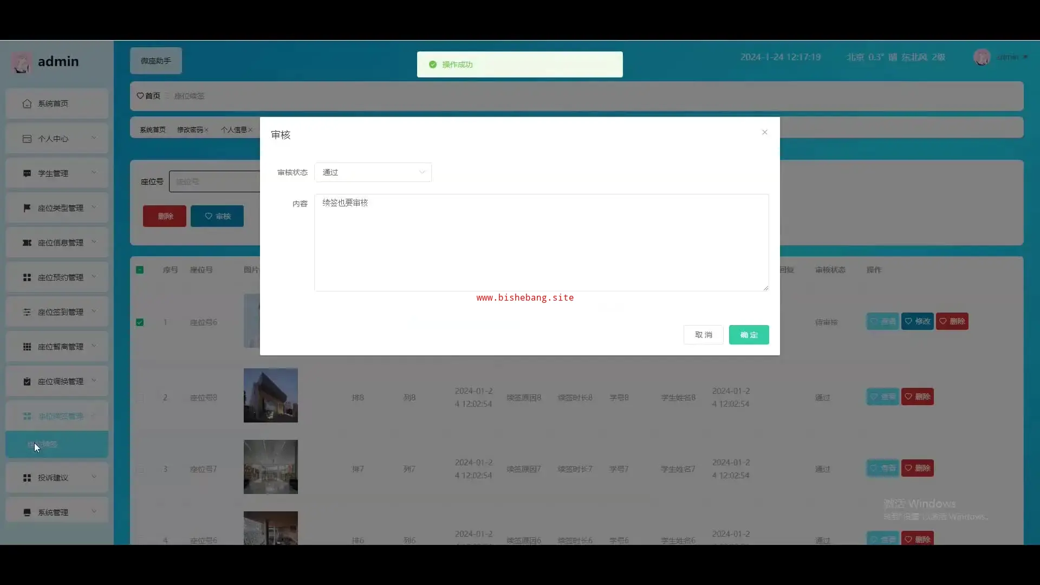Click the 学生管理 chat icon
Screen dimensions: 1040x585
click(27, 173)
